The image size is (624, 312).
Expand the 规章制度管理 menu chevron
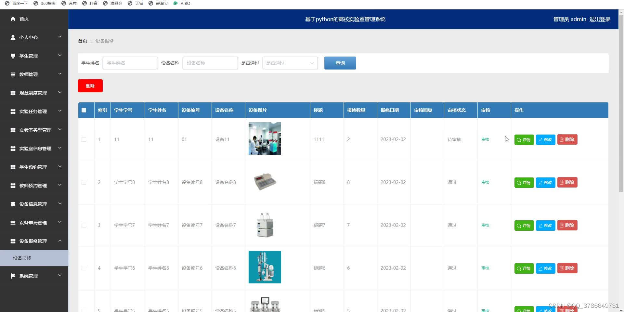click(x=60, y=93)
